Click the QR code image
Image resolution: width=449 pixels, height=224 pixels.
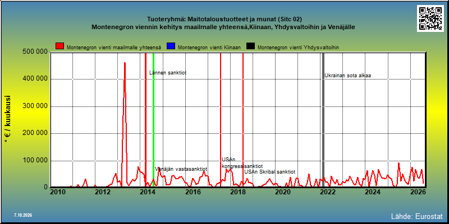tap(430, 18)
